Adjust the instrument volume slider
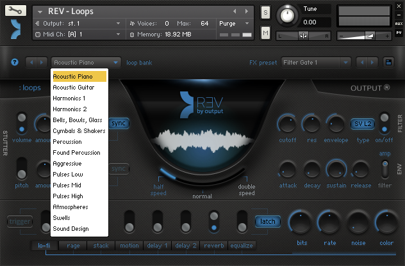This screenshot has width=405, height=266. [x=364, y=36]
